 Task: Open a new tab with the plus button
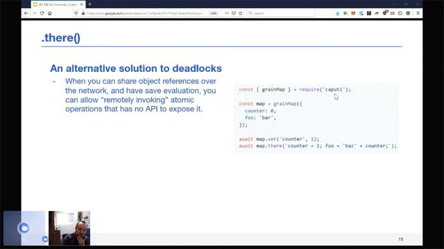[x=89, y=4]
